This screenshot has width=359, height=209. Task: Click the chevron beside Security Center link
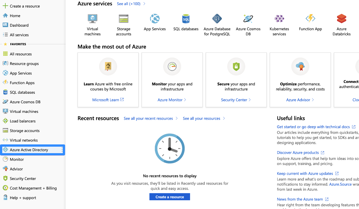coord(250,100)
